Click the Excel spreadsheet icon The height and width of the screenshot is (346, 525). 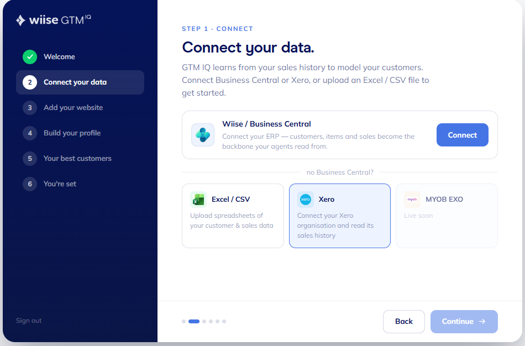pos(198,200)
